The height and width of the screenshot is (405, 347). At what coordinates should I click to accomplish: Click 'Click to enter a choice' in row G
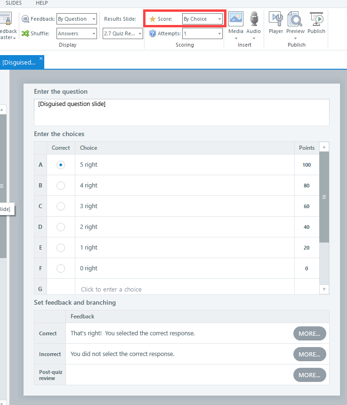(x=111, y=289)
